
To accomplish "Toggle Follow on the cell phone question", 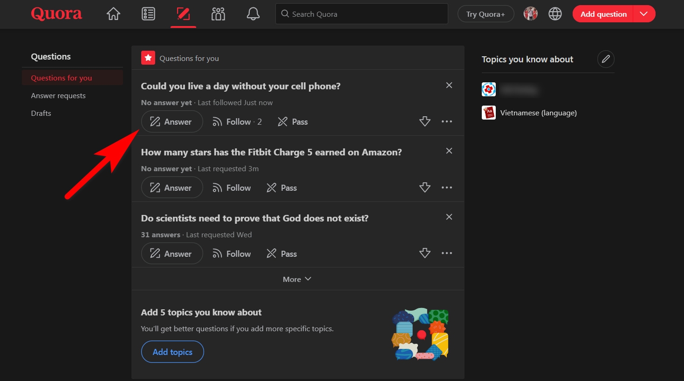I will tap(237, 122).
